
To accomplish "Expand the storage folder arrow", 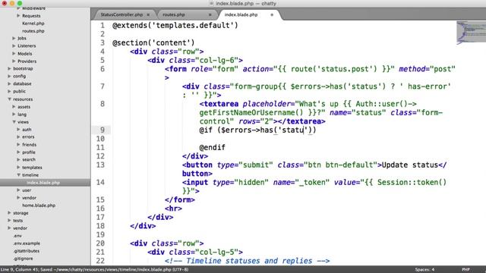I will [x=9, y=213].
